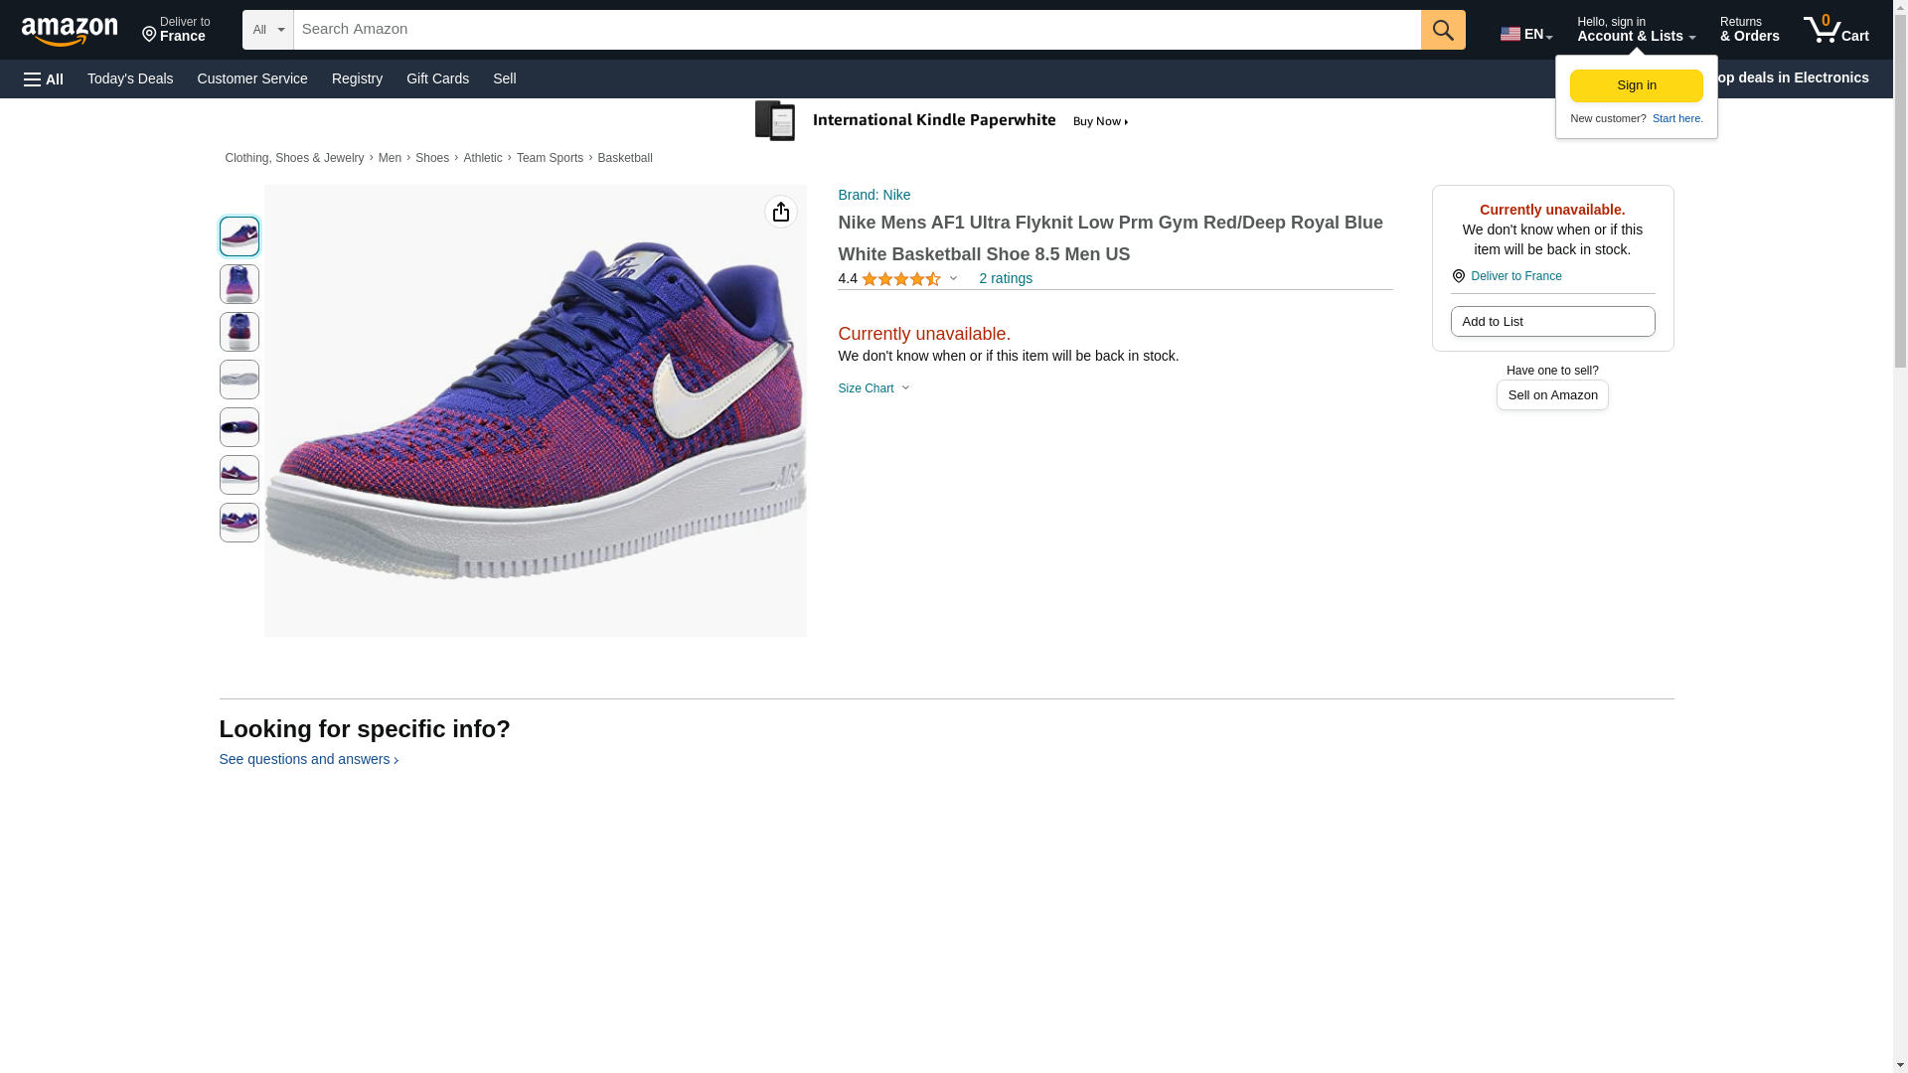Open the shopping cart

1836,30
